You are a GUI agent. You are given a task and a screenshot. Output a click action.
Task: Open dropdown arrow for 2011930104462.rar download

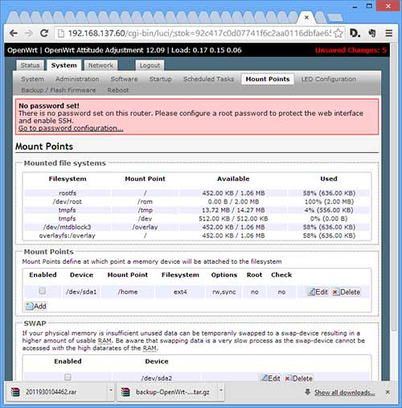[x=110, y=390]
